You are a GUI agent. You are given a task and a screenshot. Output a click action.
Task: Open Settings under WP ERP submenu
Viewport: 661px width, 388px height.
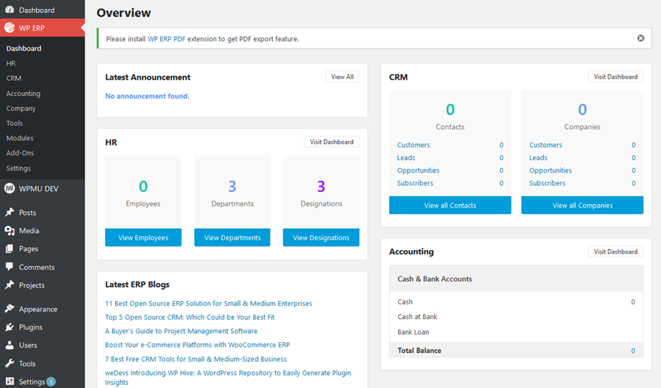(x=18, y=168)
